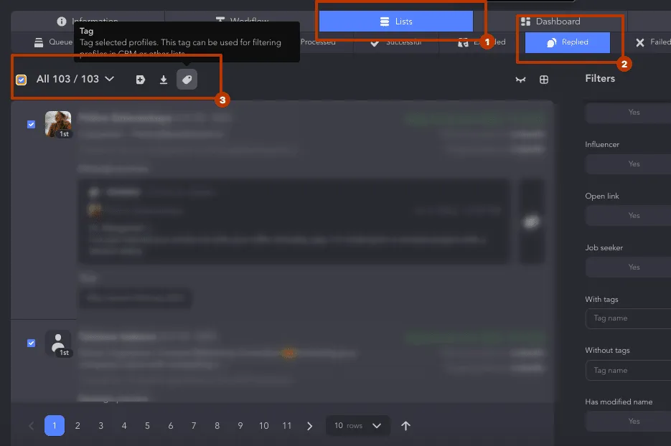
Task: Switch to grid view icon
Action: [544, 80]
